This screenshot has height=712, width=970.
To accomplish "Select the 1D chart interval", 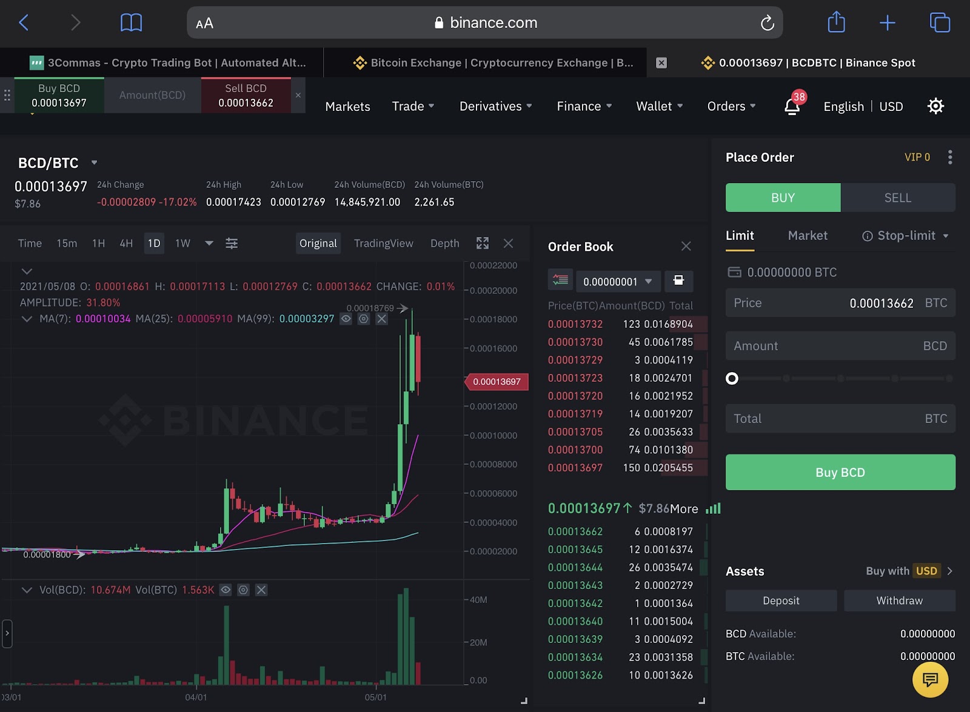I will 154,243.
